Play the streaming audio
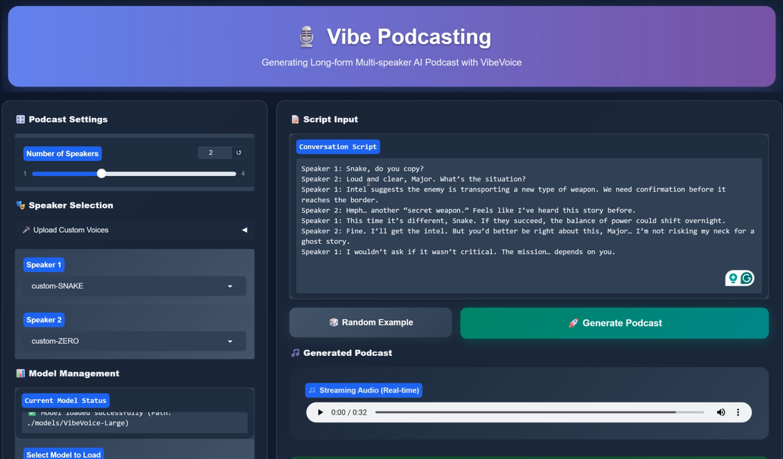783x459 pixels. (x=320, y=412)
